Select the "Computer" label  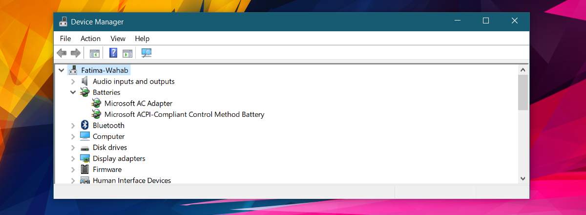[x=108, y=136]
